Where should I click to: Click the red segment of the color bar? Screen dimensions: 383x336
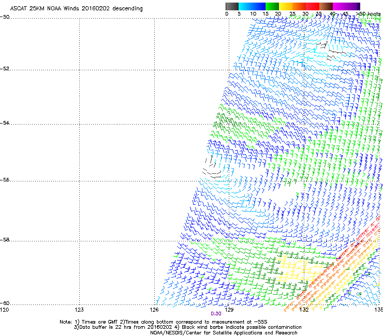[313, 6]
